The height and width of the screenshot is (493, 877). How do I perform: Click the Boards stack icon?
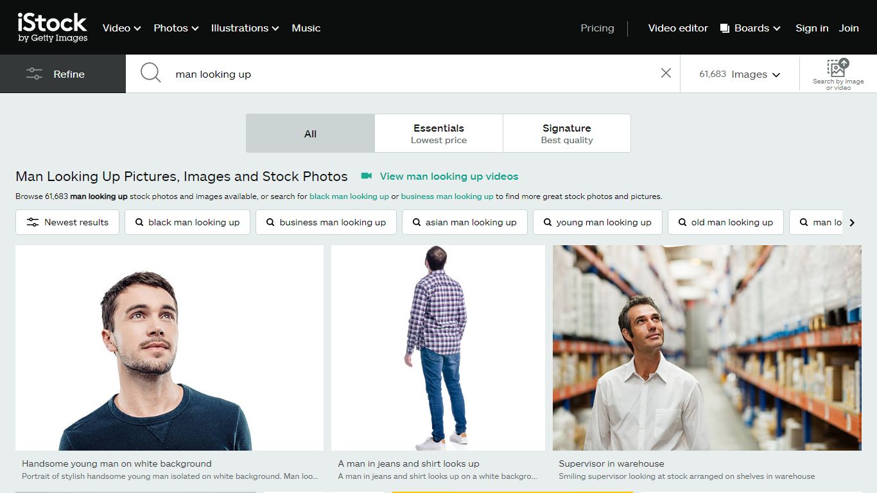(x=725, y=28)
